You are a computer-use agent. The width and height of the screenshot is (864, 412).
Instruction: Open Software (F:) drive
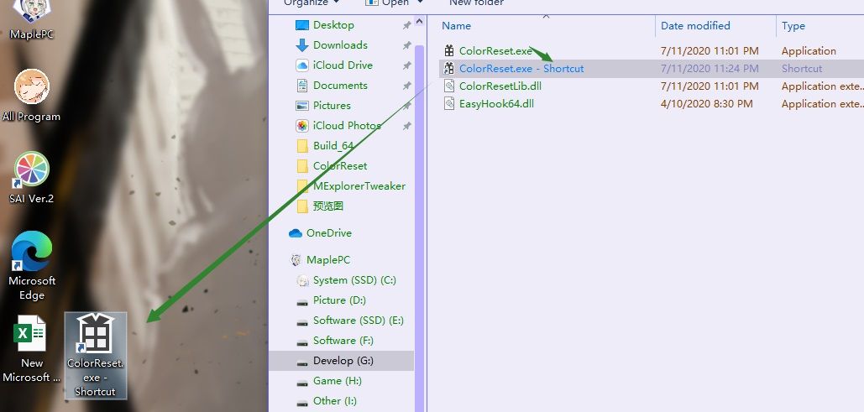click(343, 341)
